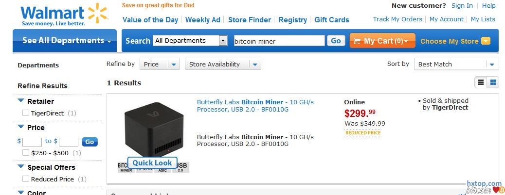Click the bitcoin miner search field
505x195 pixels.
[x=279, y=41]
